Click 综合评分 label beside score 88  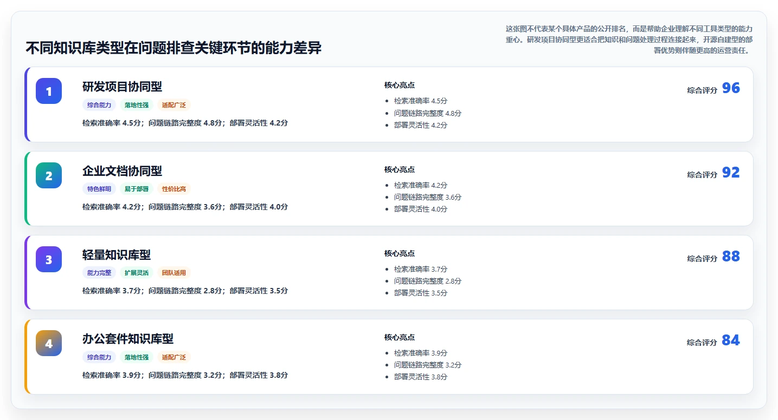(702, 259)
